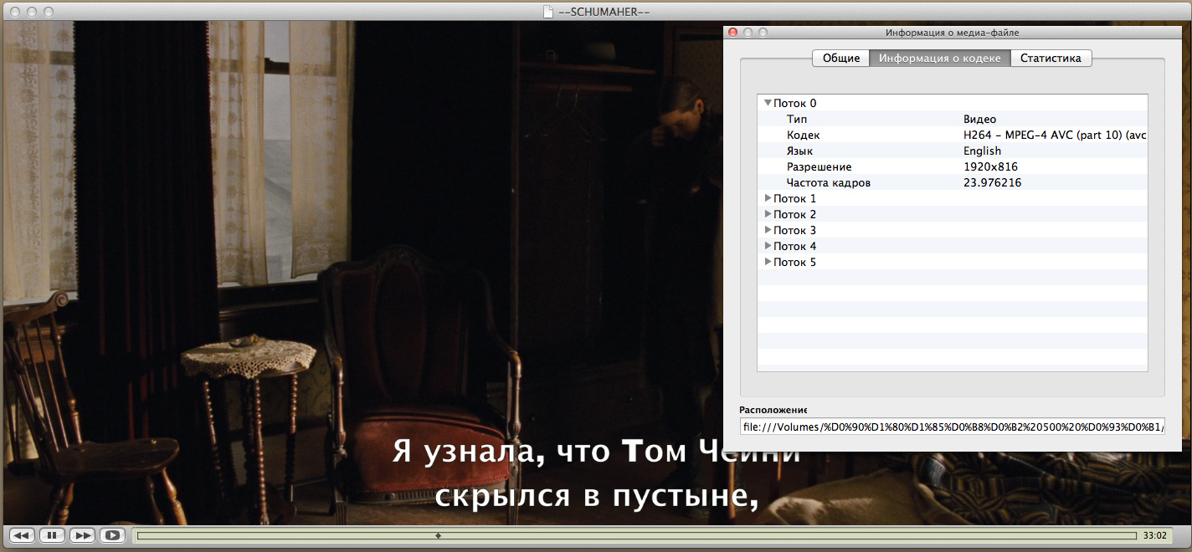The image size is (1192, 552).
Task: Click the document icon in the title bar
Action: pos(548,11)
